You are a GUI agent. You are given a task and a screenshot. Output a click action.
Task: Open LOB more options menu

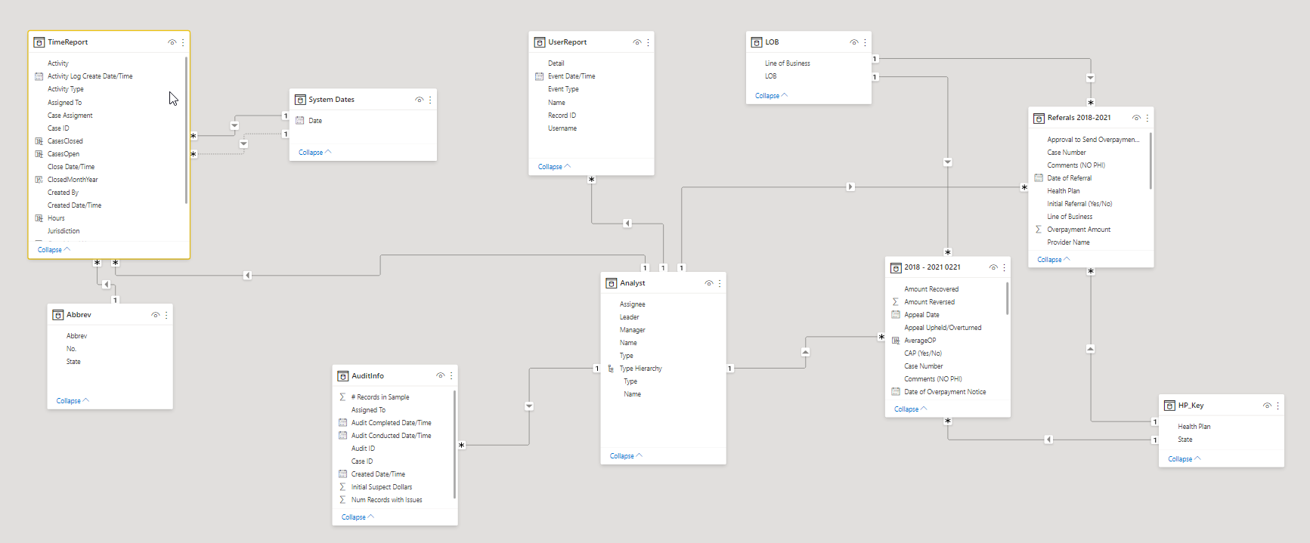point(865,42)
